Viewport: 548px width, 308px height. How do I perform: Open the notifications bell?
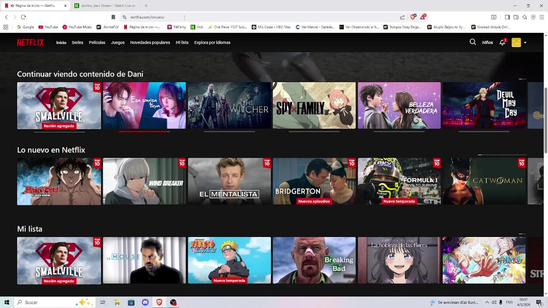(503, 42)
